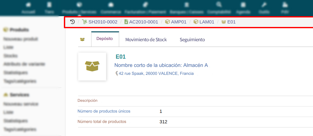Open the Produits | Services cube icon in the top menu

point(79,4)
